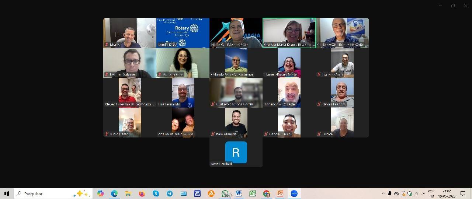Open PowerPoint from the taskbar
472x199 pixels.
(280, 193)
